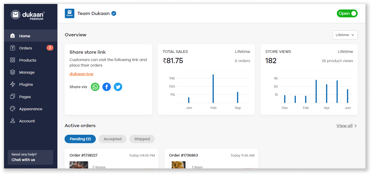Click the Today 04:05 PM timestamp
Image resolution: width=372 pixels, height=175 pixels.
[x=142, y=156]
